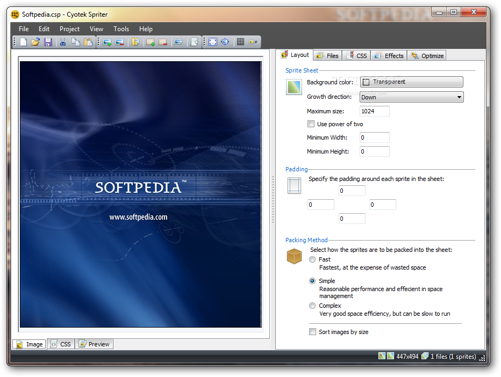Switch to Files tab
Image resolution: width=501 pixels, height=377 pixels.
(327, 56)
